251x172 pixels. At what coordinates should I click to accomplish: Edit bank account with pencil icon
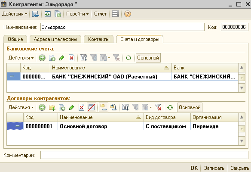pyautogui.click(x=62, y=58)
